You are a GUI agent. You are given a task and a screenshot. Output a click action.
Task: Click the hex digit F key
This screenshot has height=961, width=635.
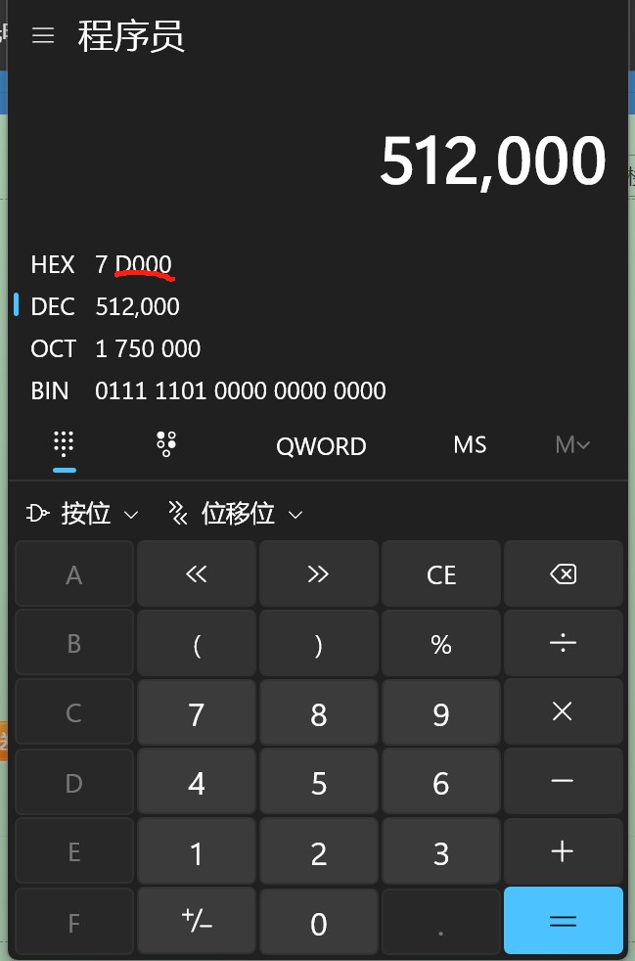coord(74,921)
